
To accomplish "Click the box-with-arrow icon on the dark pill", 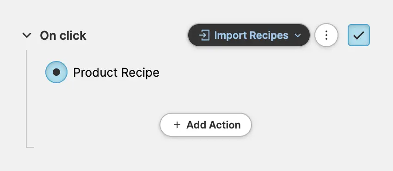I will (204, 35).
